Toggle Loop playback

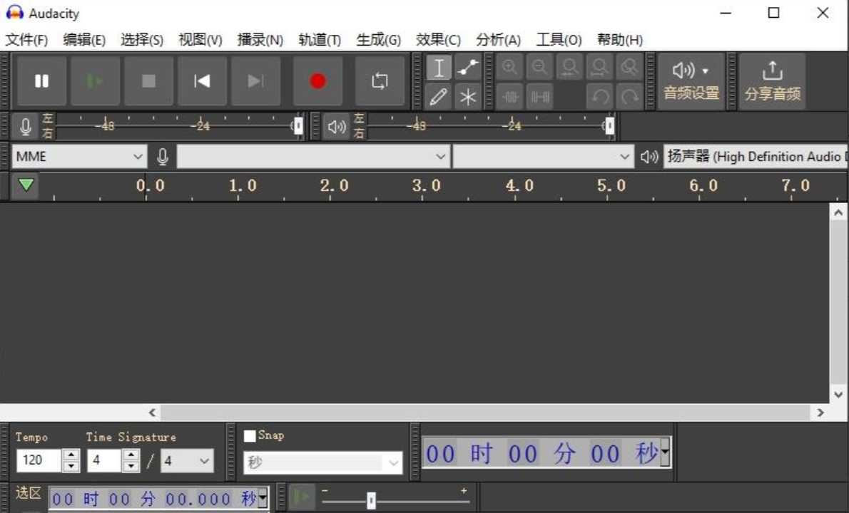click(x=380, y=81)
